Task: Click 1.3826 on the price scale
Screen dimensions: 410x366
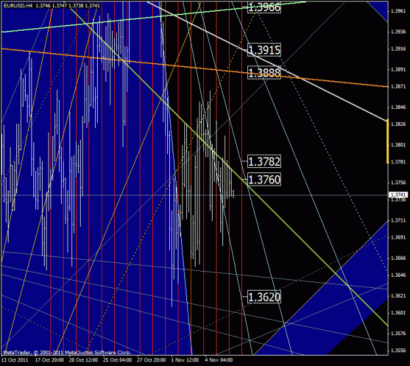Action: (x=398, y=124)
